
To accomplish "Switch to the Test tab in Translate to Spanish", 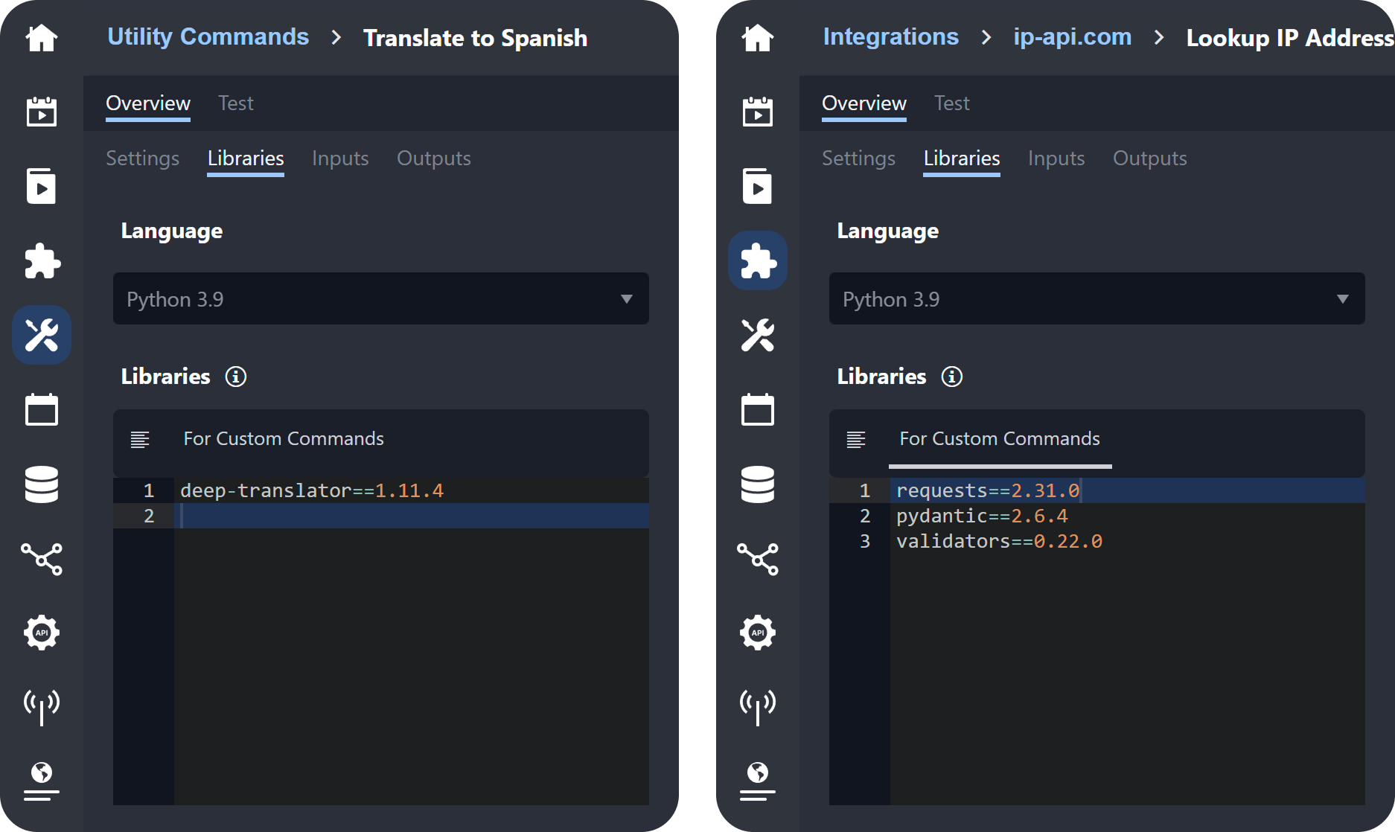I will 235,103.
